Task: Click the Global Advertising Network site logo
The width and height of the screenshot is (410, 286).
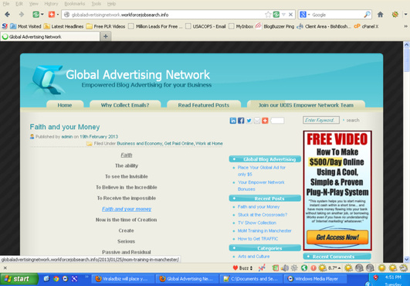Action: point(46,80)
